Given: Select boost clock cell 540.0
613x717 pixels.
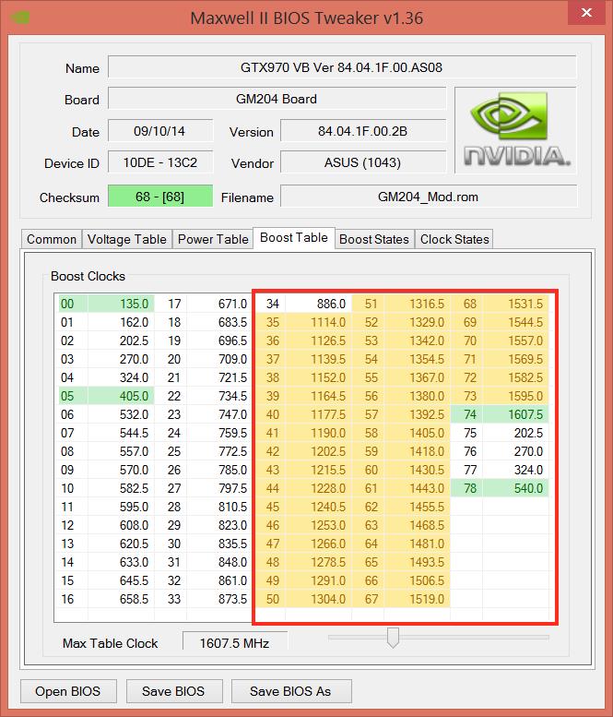Looking at the screenshot, I should coord(515,488).
